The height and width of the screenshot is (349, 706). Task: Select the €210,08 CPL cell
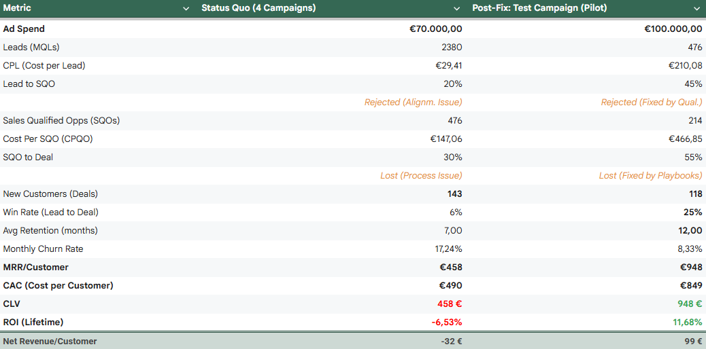[x=684, y=66]
